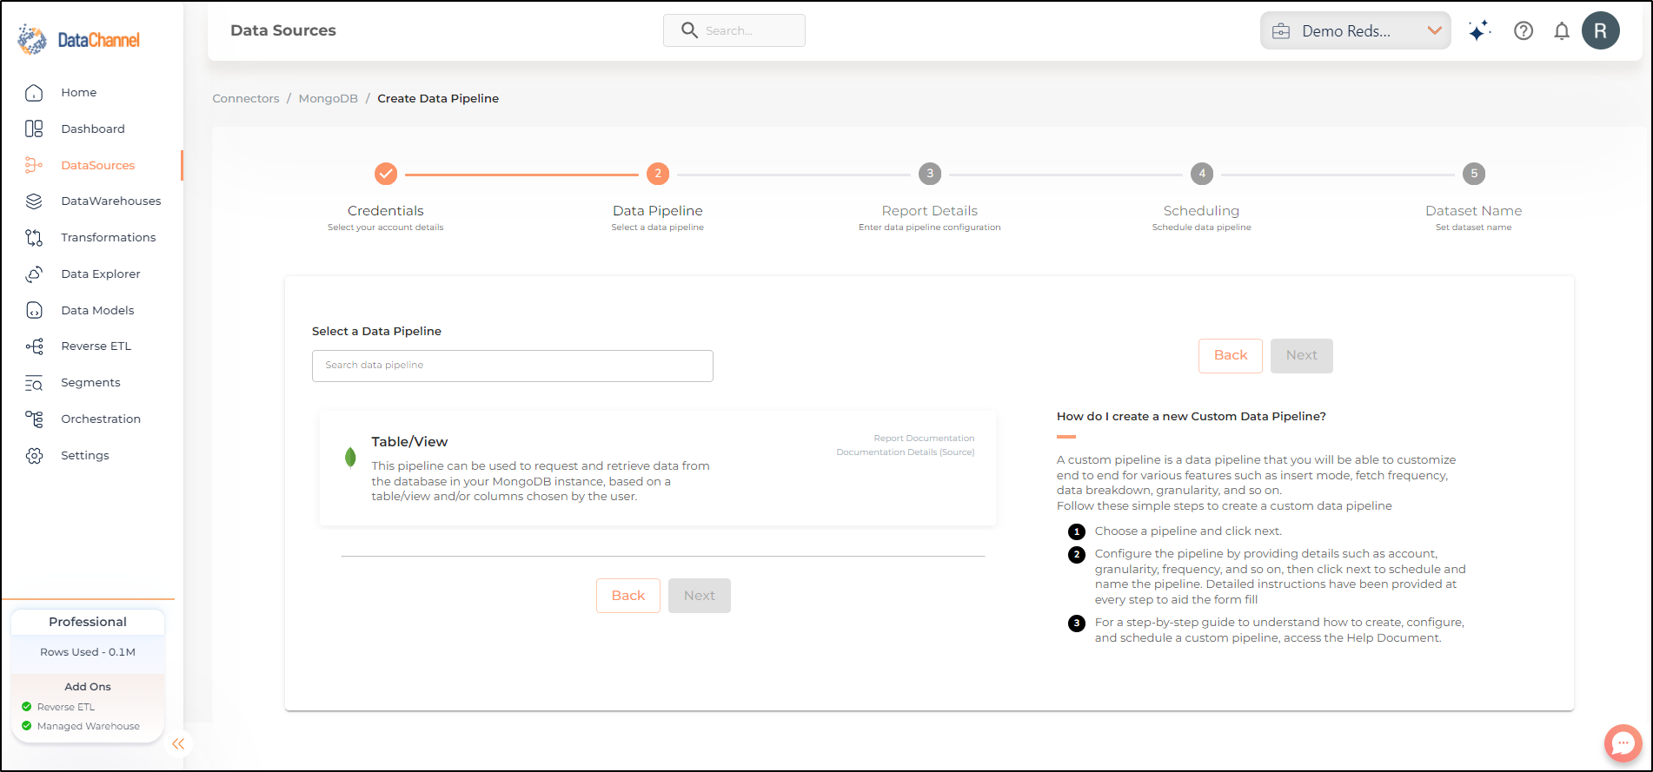Click the Managed Warehouse add-on entry

point(81,726)
